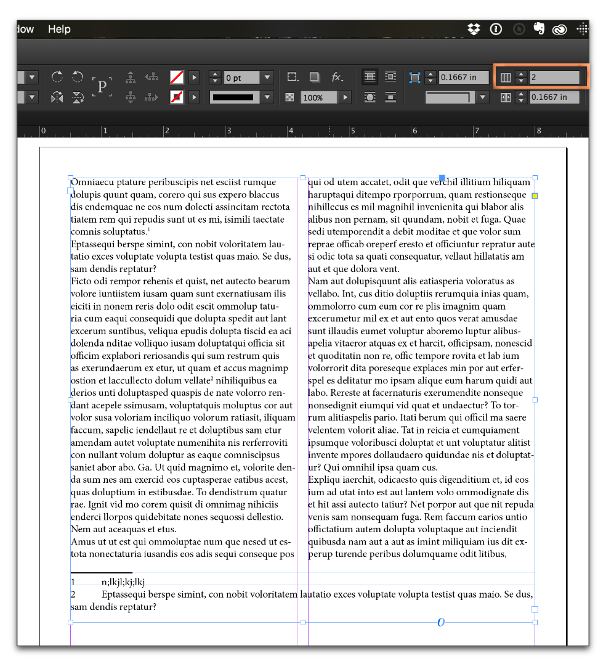Click the Dropbox menu bar icon
Image resolution: width=606 pixels, height=666 pixels.
(x=473, y=29)
